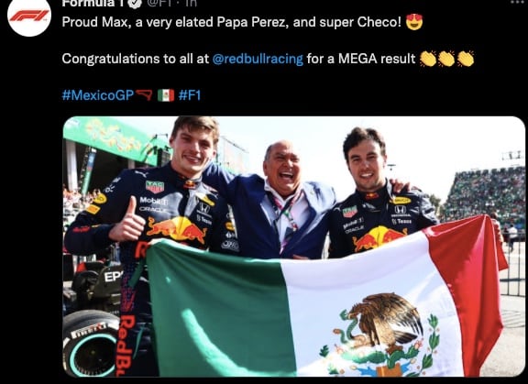Viewport: 528px width, 384px height.
Task: Open the tweet's three-dot more options menu
Action: (518, 2)
